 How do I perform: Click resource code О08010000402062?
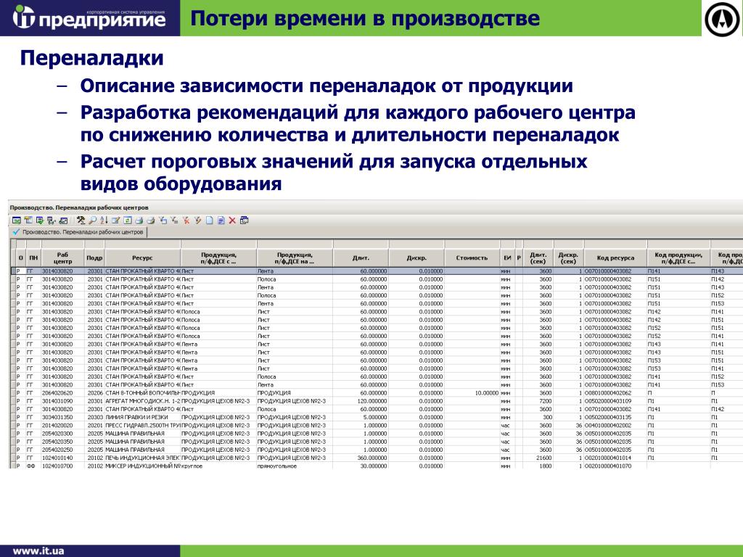[x=608, y=393]
